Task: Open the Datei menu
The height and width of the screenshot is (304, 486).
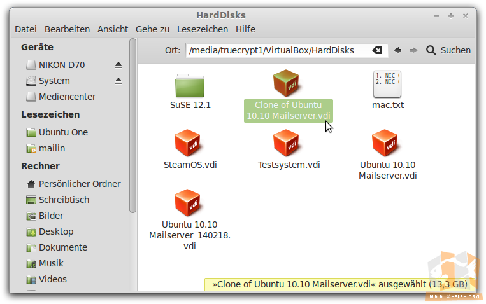Action: pos(25,29)
